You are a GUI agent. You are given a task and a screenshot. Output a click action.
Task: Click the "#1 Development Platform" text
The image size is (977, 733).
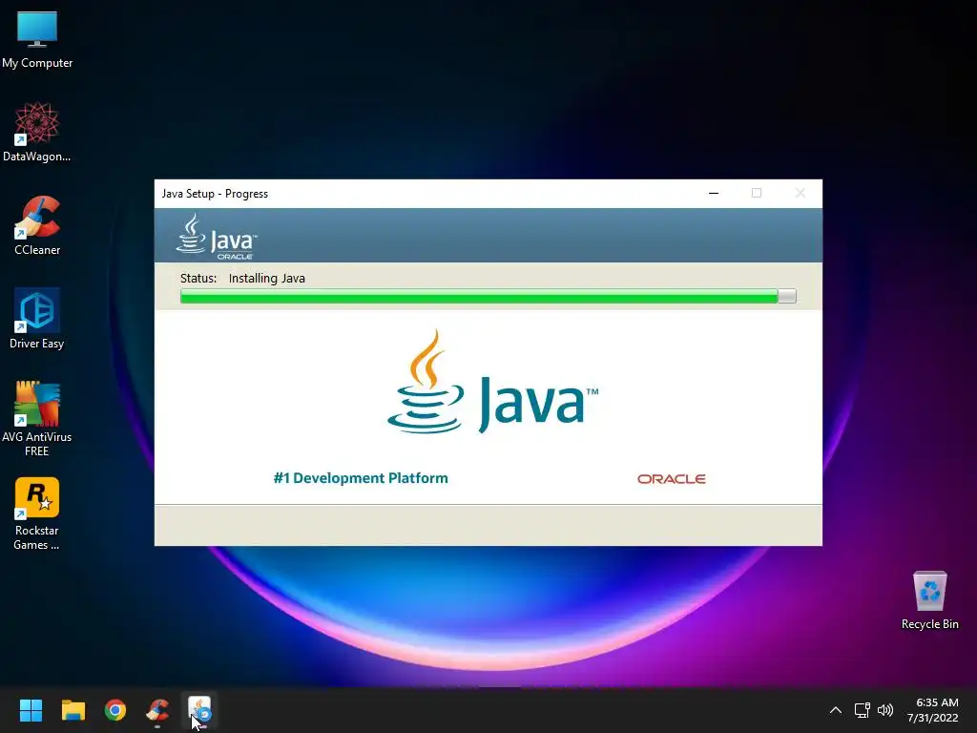coord(360,478)
